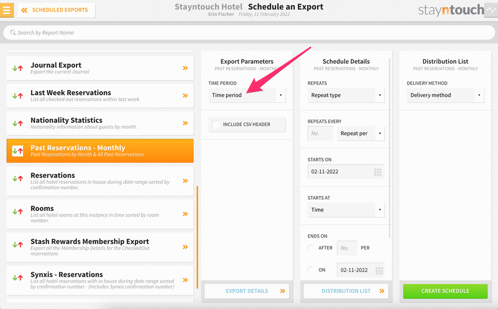Click the Repeats Every number field
498x309 pixels.
coord(320,133)
